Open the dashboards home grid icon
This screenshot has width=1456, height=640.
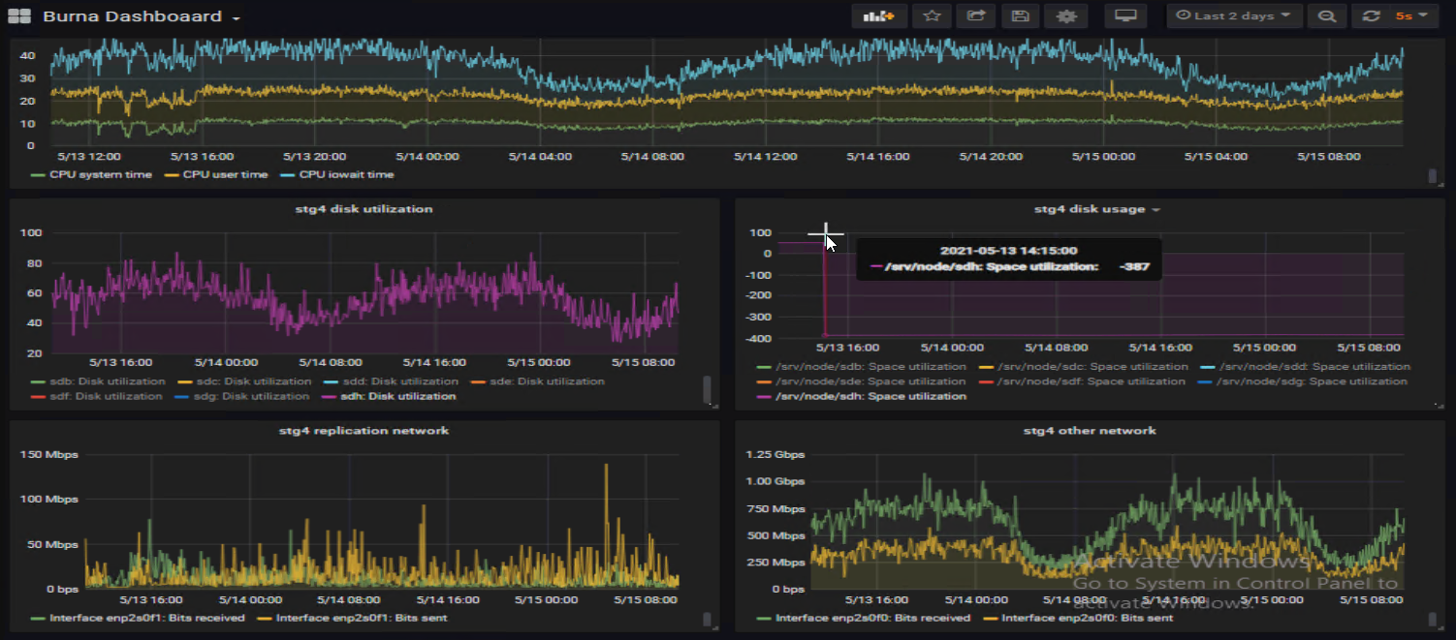19,16
